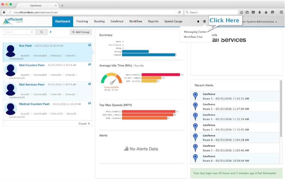Select Messaging Center menu entry
The width and height of the screenshot is (285, 181).
click(195, 32)
